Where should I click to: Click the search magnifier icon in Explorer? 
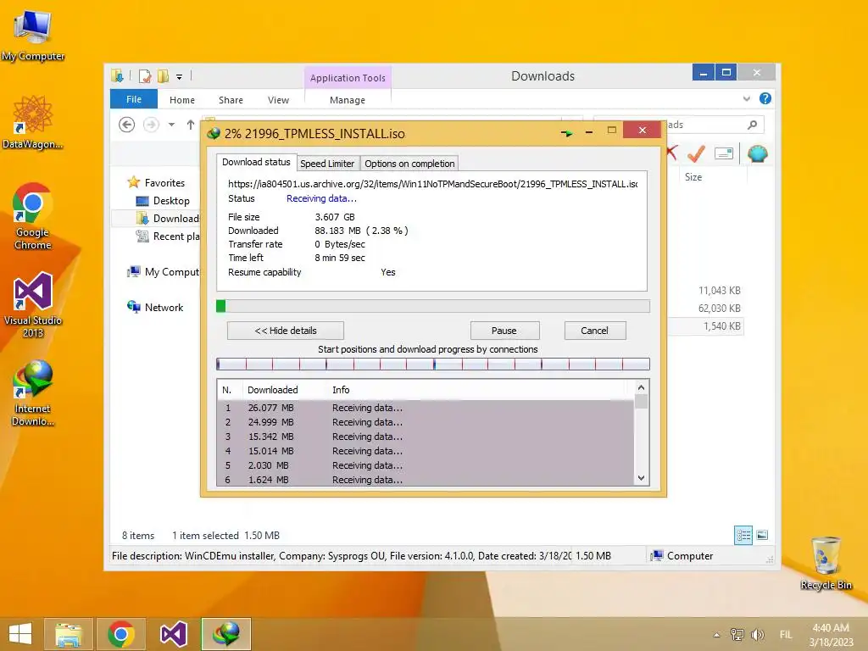tap(752, 125)
